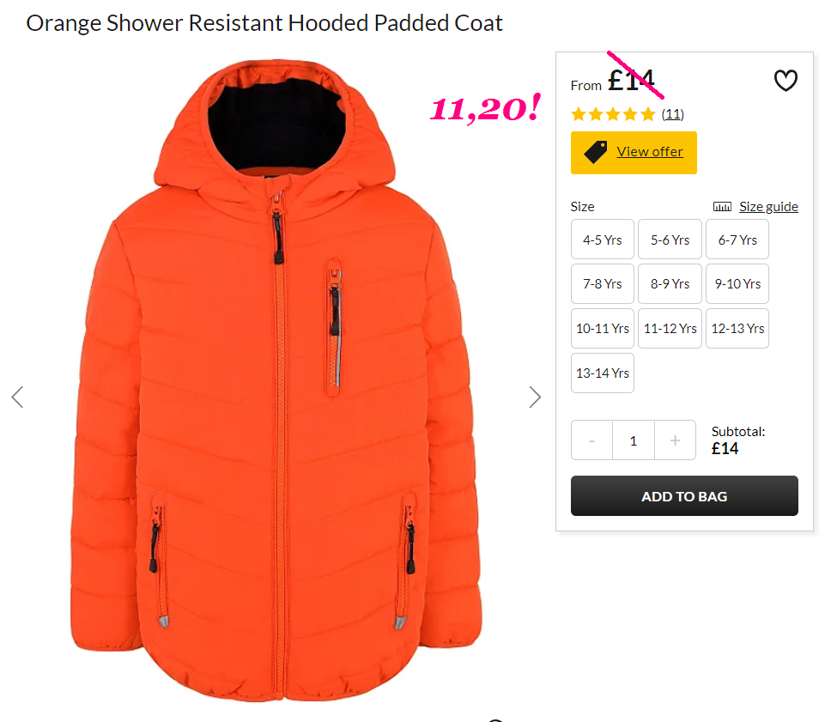Open the View offer link
This screenshot has width=825, height=722.
click(x=650, y=152)
